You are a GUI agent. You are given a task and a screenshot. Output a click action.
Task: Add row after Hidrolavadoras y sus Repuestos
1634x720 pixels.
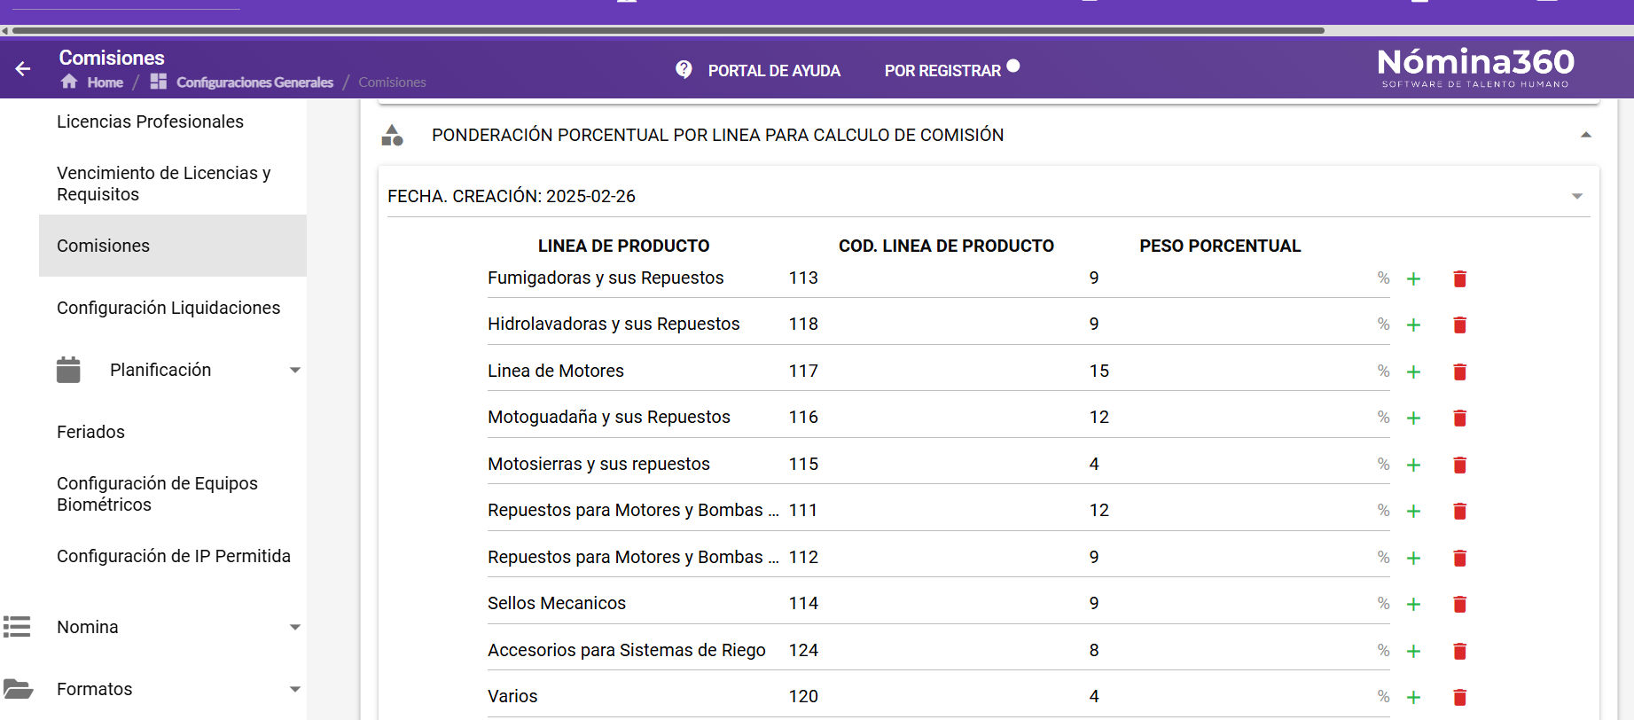click(x=1413, y=325)
